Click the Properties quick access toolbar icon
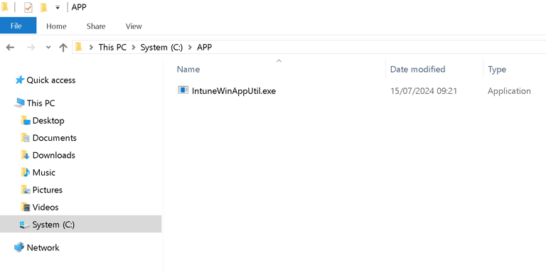Screen dimensions: 546x273 (28, 7)
